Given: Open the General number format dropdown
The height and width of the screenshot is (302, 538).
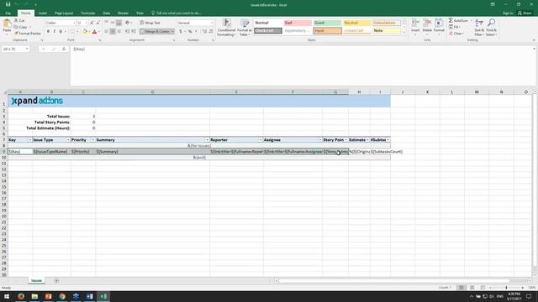Looking at the screenshot, I should pos(212,23).
